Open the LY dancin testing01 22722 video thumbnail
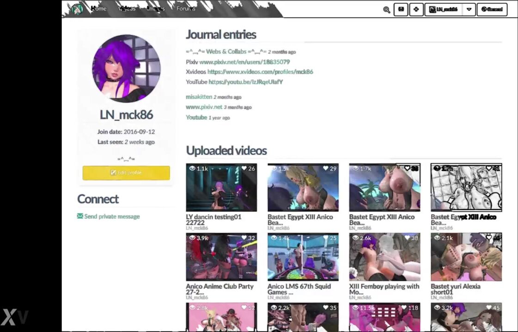 tap(221, 187)
